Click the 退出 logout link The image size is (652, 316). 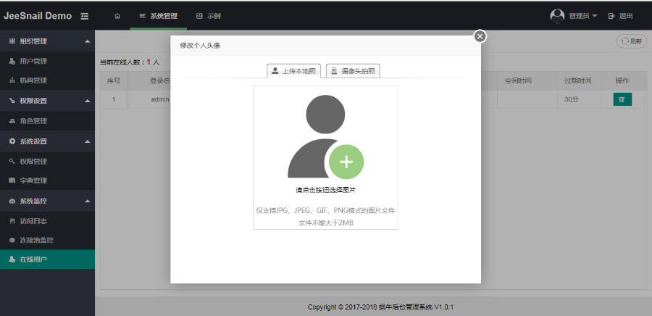pyautogui.click(x=621, y=16)
